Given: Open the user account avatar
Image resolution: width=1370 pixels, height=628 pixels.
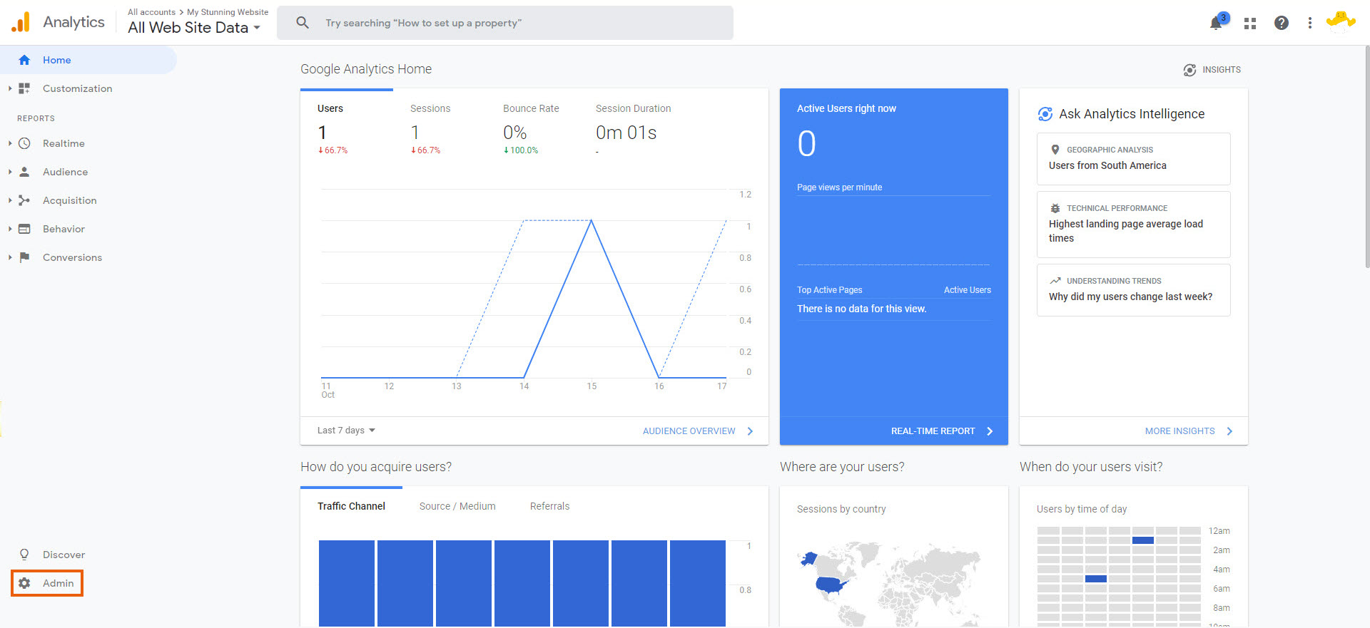Looking at the screenshot, I should pos(1341,21).
